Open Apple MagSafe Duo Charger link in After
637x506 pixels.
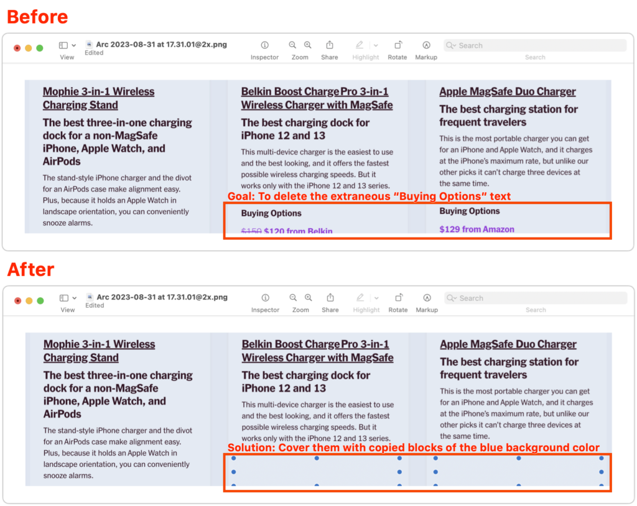(508, 344)
